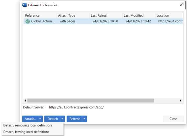Click the Detach button
This screenshot has width=187, height=136.
click(x=53, y=119)
